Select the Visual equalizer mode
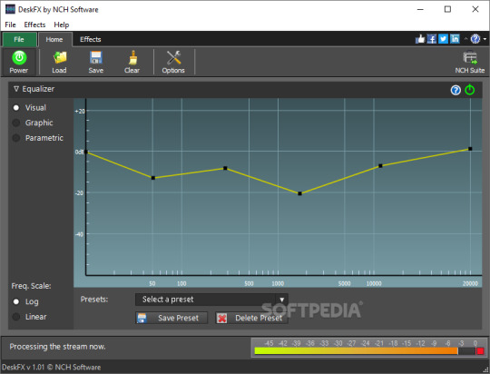The width and height of the screenshot is (490, 374). click(16, 108)
